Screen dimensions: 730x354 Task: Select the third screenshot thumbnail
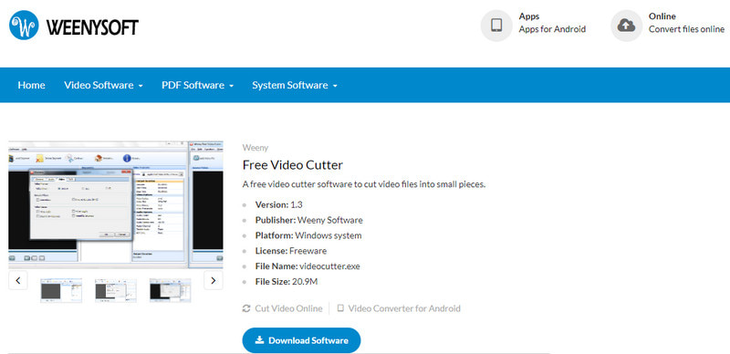click(x=170, y=291)
